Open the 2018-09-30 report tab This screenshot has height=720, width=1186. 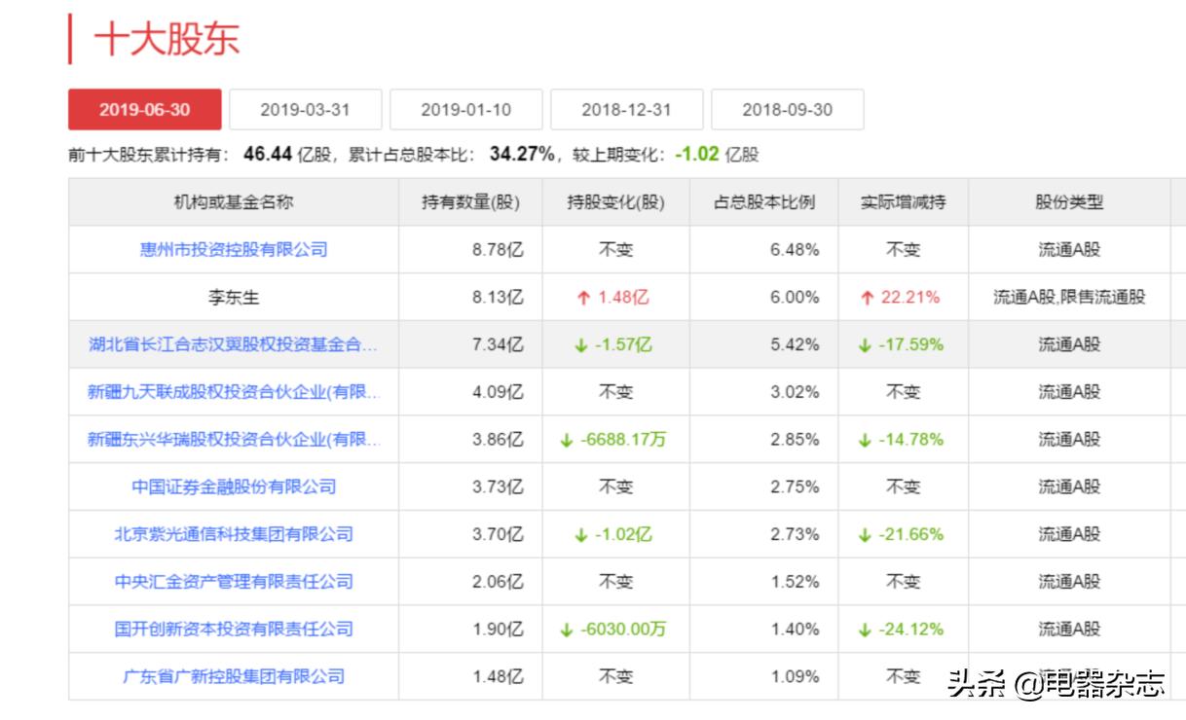tap(789, 109)
